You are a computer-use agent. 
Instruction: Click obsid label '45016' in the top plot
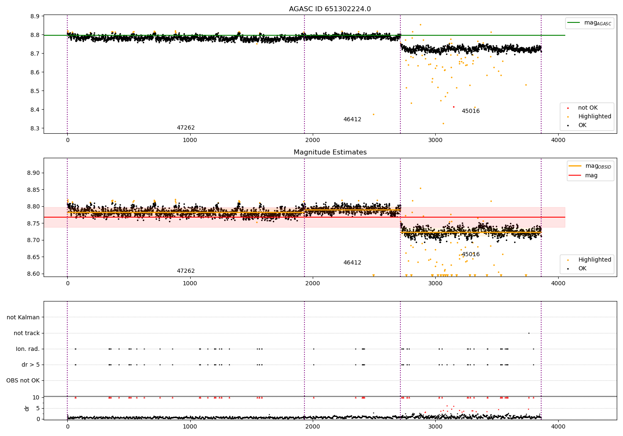[x=471, y=111]
